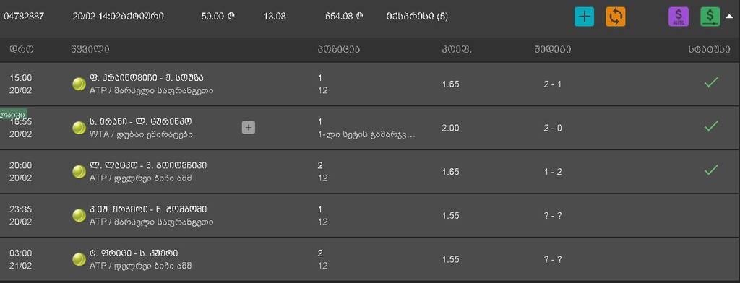Click the blue plus icon in ticket header

(x=584, y=17)
